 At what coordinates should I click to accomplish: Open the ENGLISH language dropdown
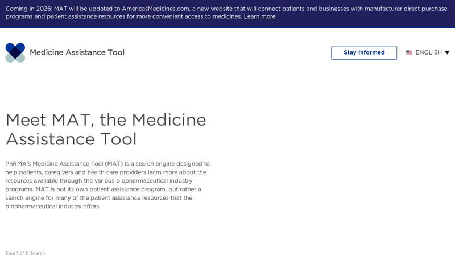point(428,52)
